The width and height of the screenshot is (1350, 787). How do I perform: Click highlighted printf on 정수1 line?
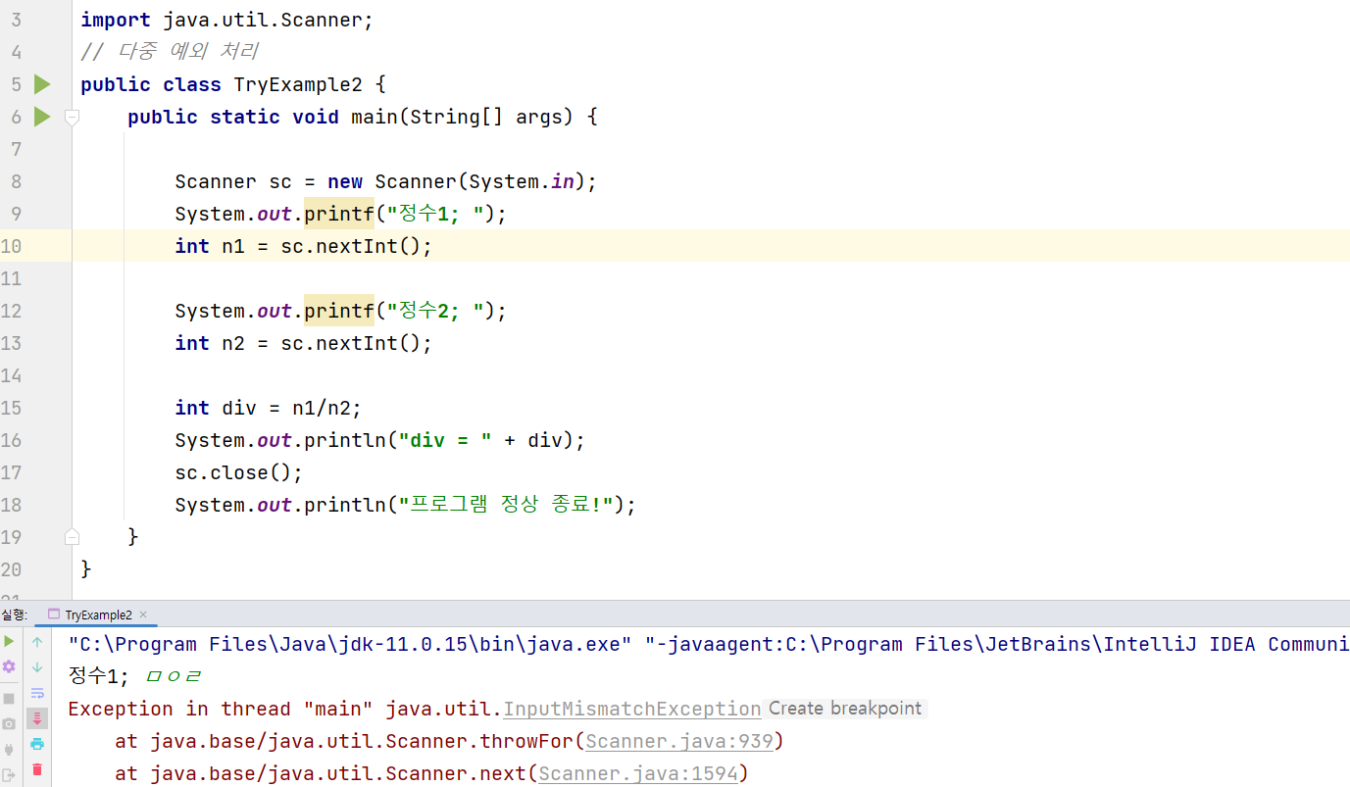pyautogui.click(x=339, y=214)
